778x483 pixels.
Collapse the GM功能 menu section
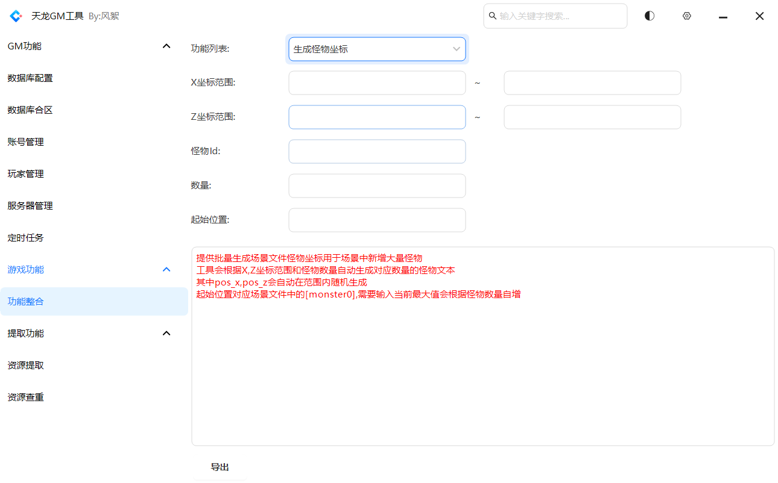[x=166, y=46]
